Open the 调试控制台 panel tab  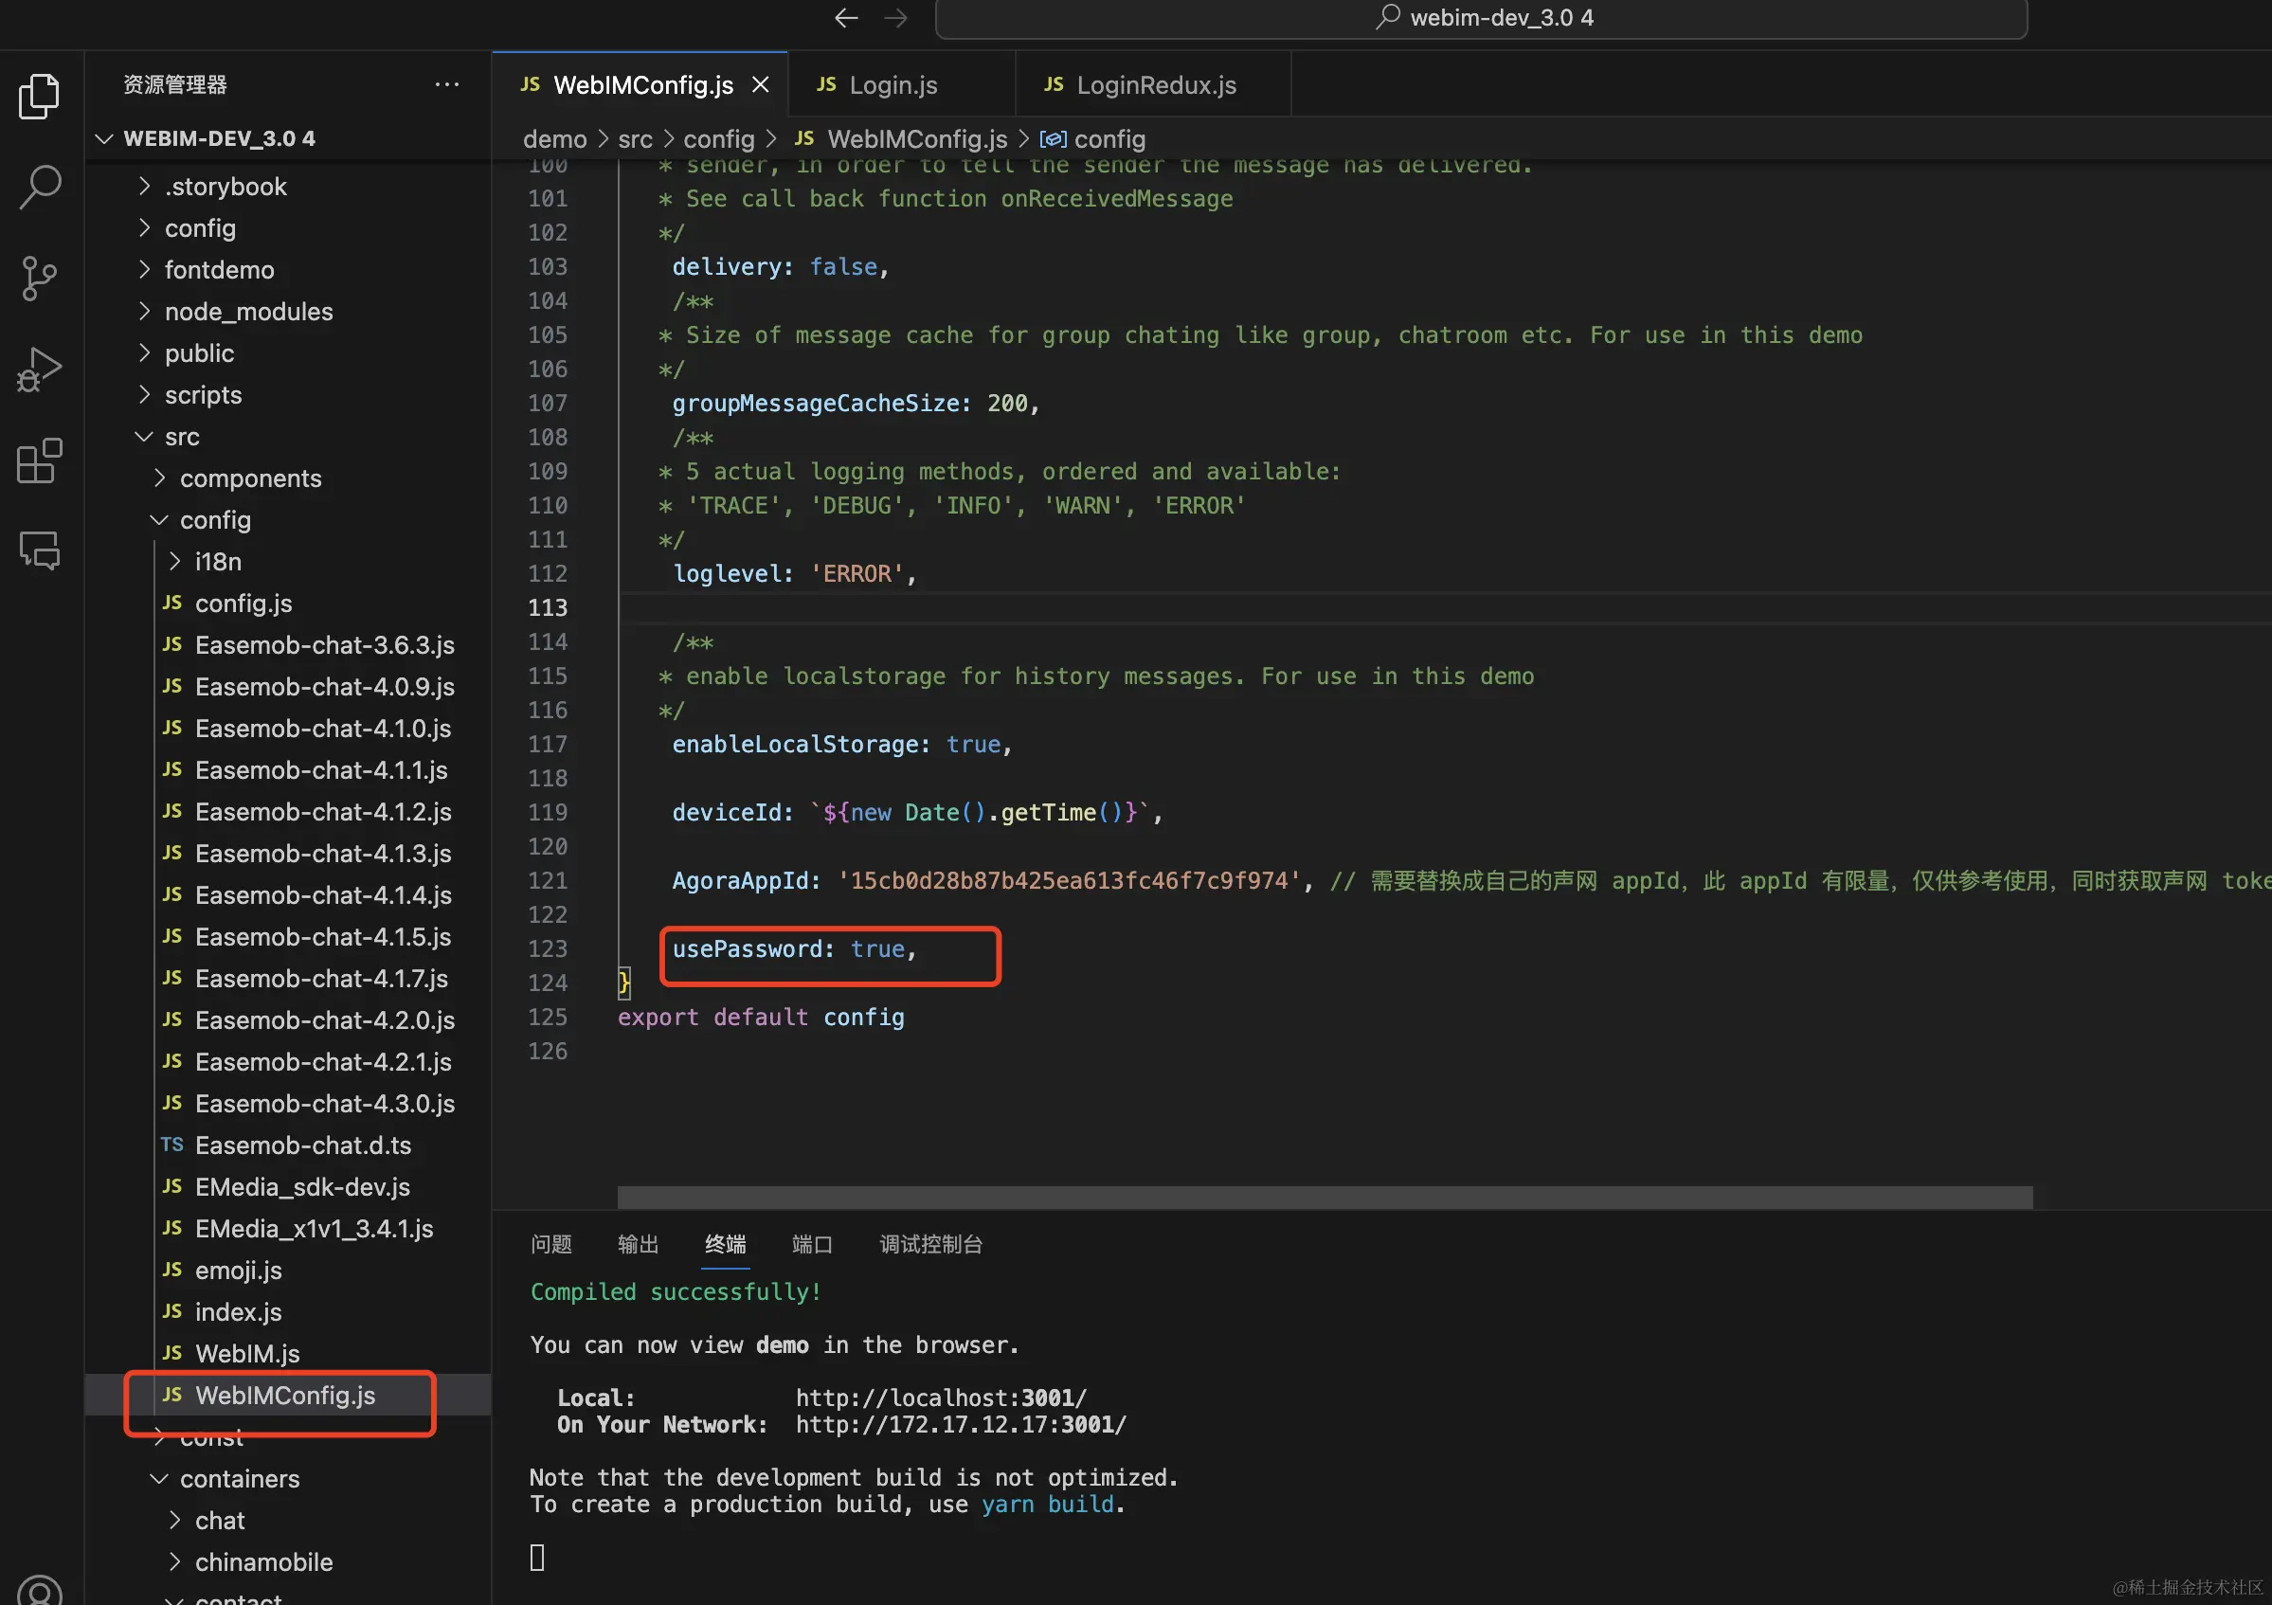[930, 1244]
